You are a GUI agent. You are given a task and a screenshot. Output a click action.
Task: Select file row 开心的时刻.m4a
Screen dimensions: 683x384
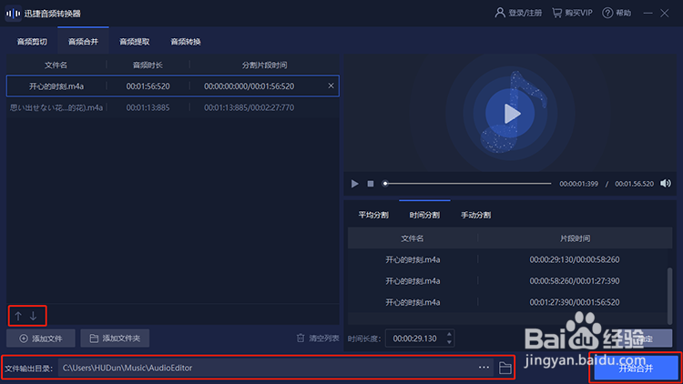pos(173,86)
